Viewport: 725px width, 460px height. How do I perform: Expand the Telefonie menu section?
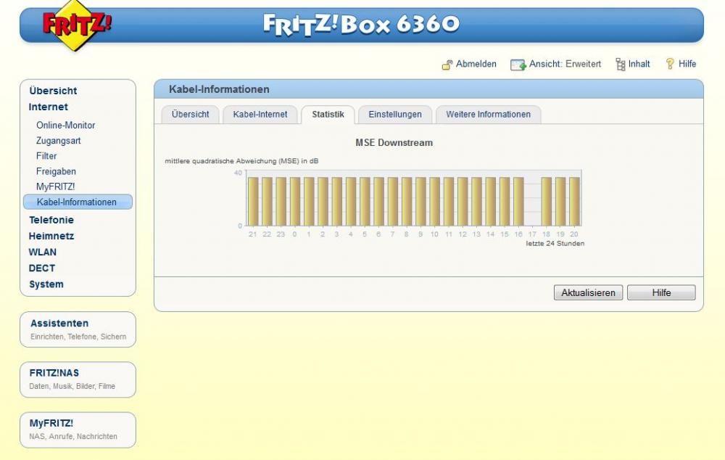[51, 220]
